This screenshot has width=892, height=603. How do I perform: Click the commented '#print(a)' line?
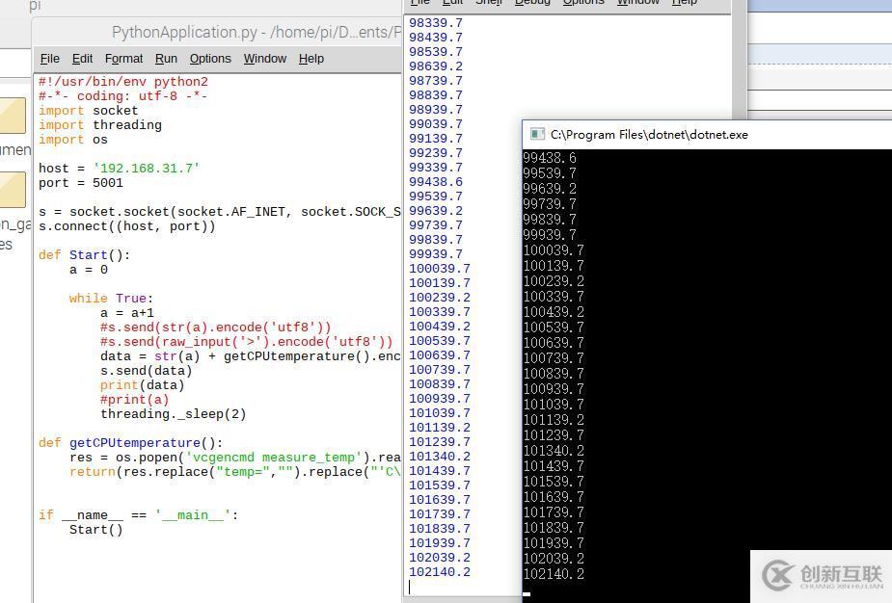(135, 400)
